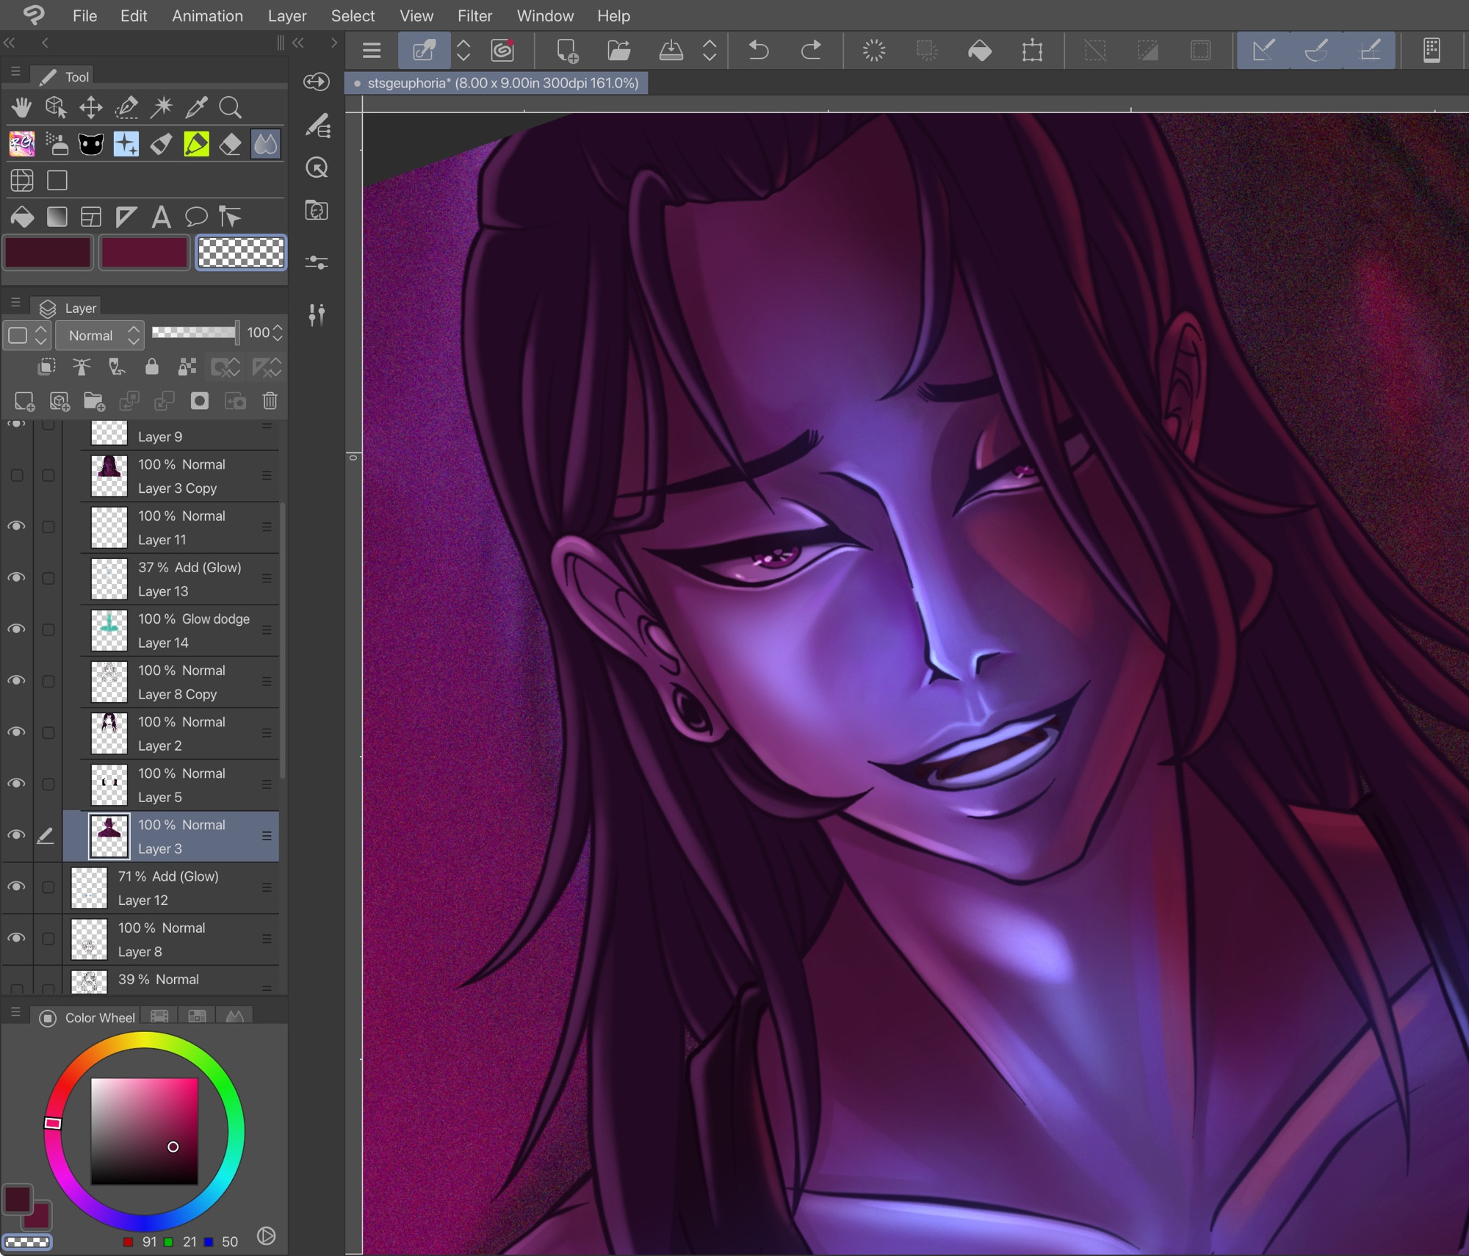
Task: Open the File menu
Action: coord(85,15)
